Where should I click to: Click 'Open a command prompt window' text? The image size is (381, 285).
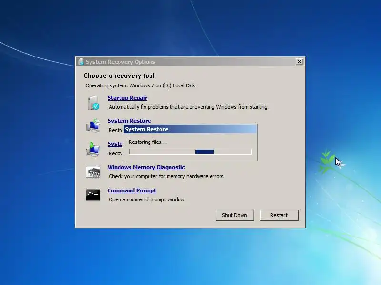click(147, 199)
